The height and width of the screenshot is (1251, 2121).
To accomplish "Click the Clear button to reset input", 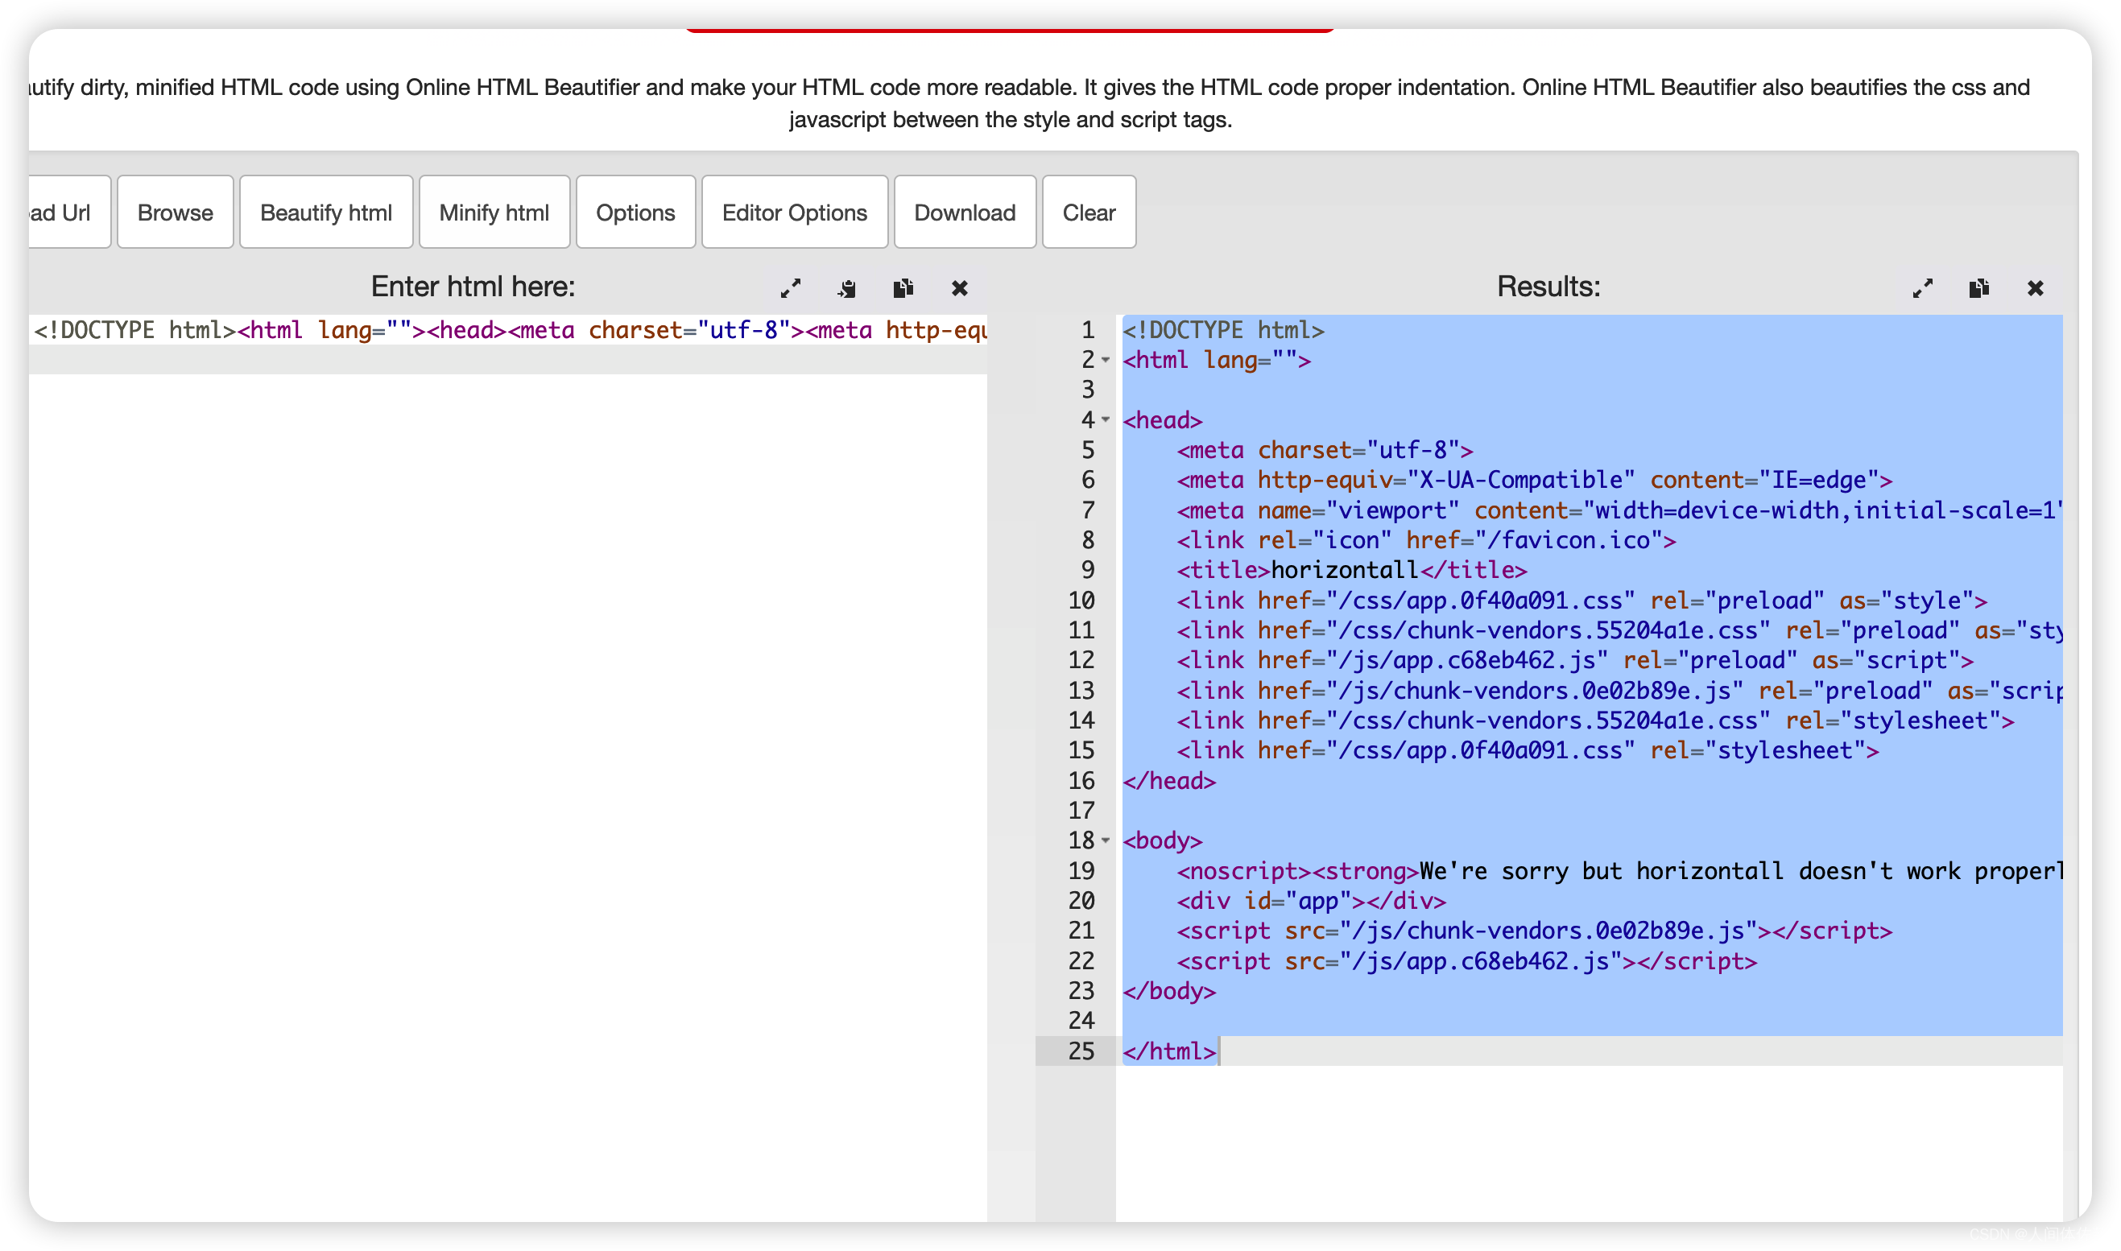I will (x=1089, y=210).
